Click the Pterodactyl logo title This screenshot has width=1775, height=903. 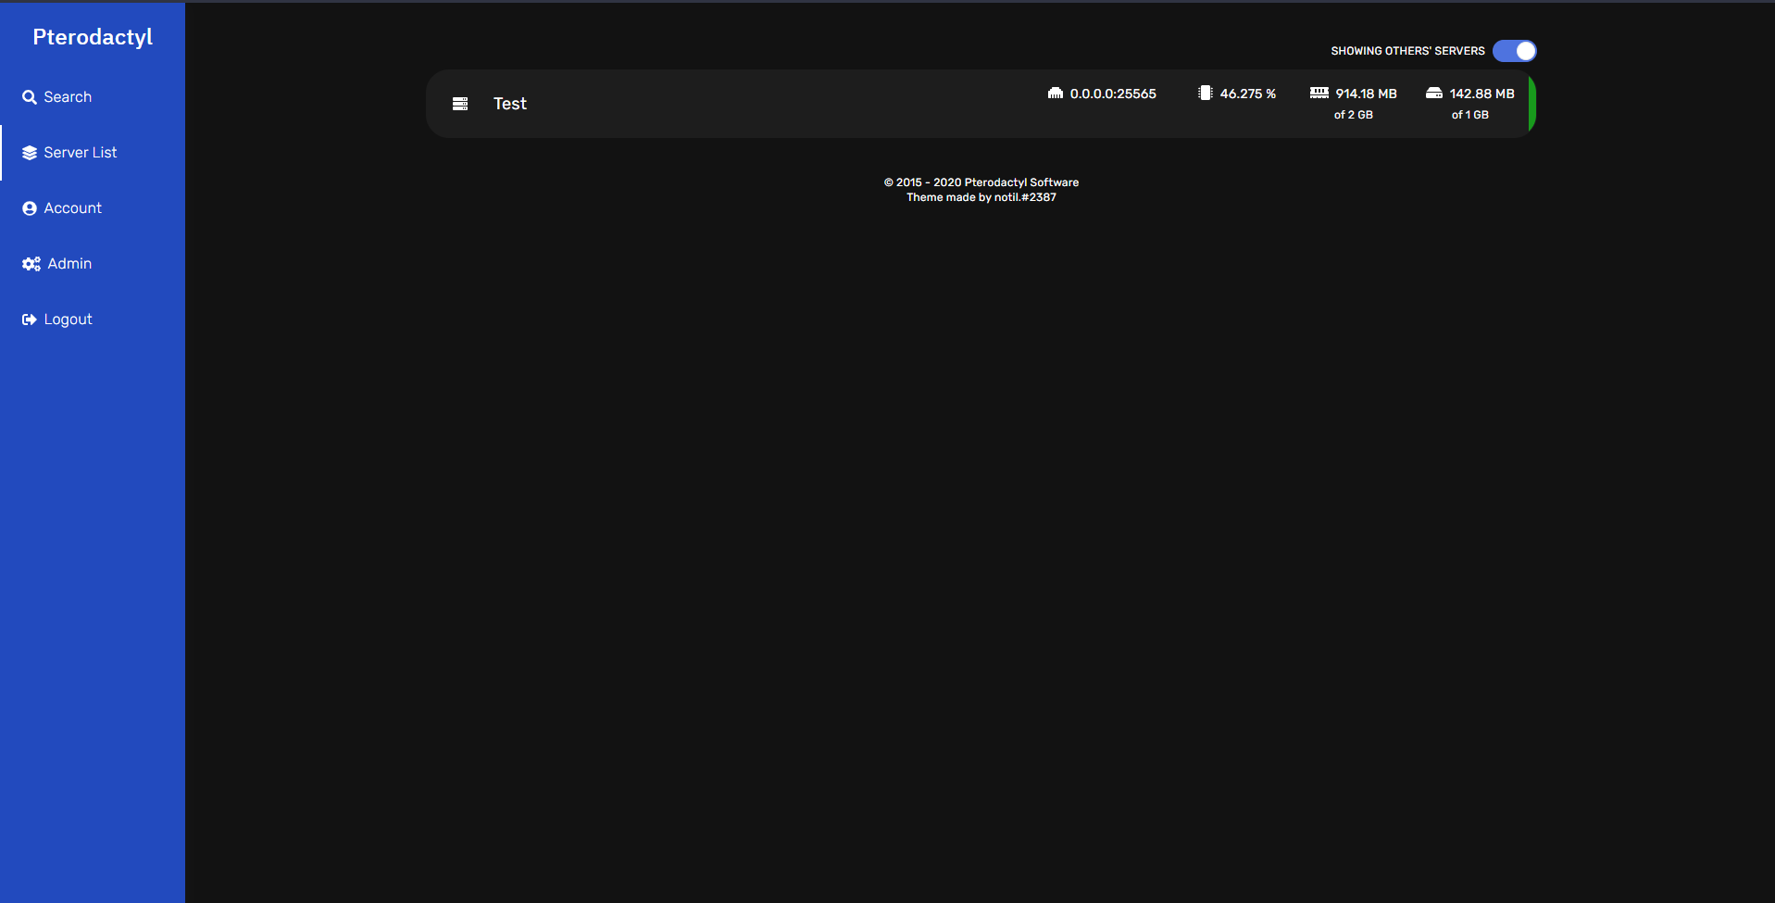93,37
